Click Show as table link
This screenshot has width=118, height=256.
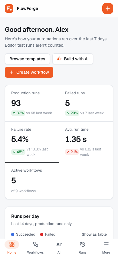pos(94,234)
